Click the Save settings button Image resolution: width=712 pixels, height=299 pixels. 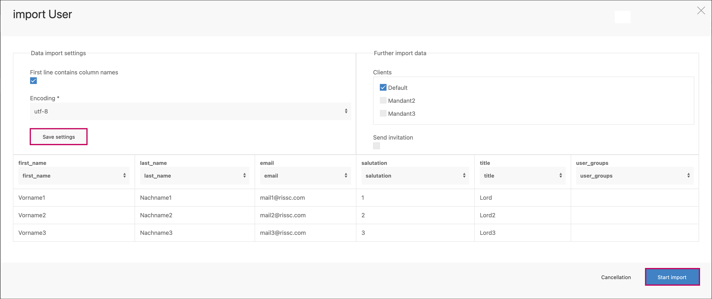click(59, 137)
